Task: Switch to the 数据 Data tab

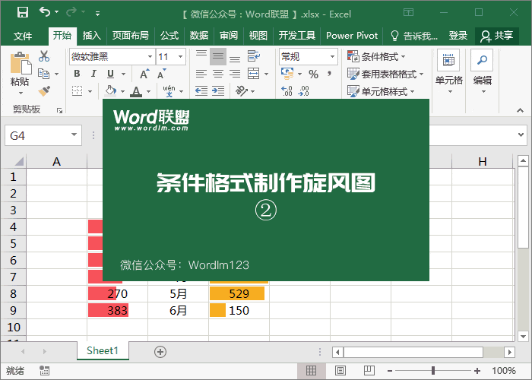Action: tap(199, 36)
